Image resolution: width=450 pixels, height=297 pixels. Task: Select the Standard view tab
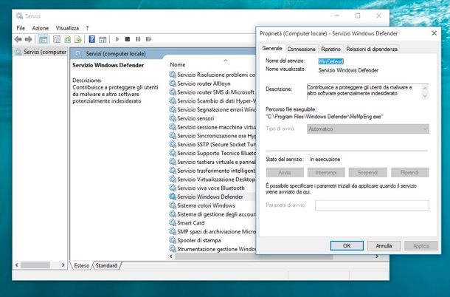[106, 265]
